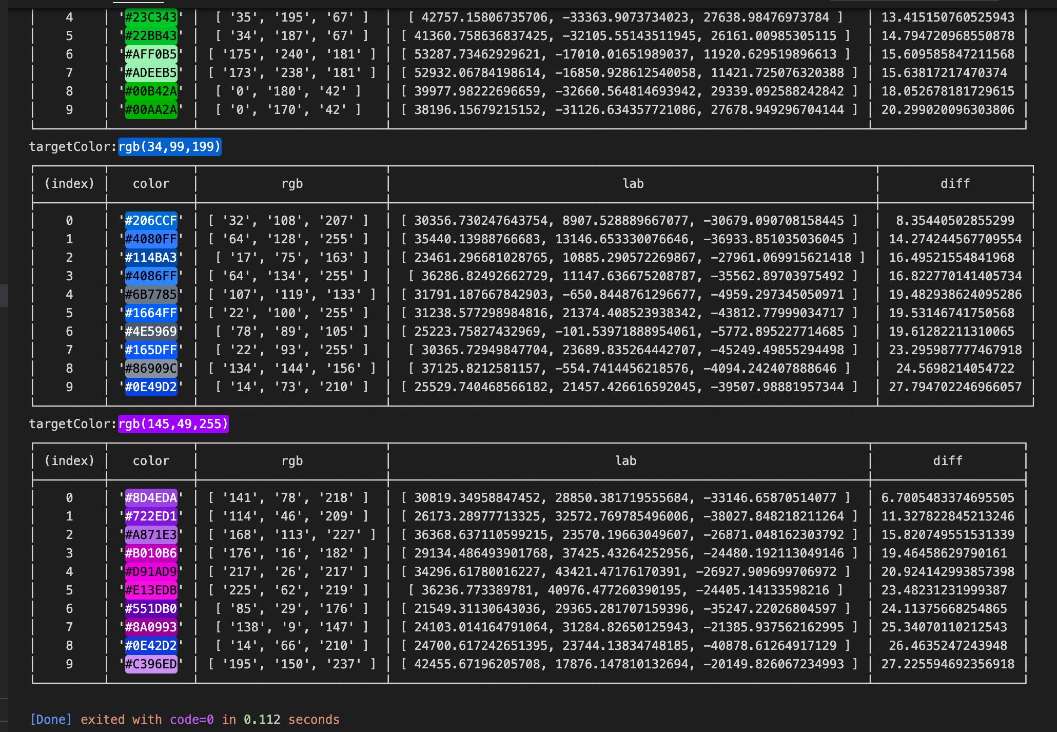The image size is (1057, 732).
Task: Click the #C396ED lavender color swatch
Action: tap(151, 664)
